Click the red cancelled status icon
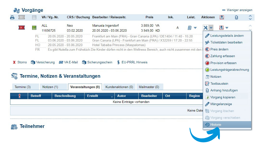 (22, 28)
